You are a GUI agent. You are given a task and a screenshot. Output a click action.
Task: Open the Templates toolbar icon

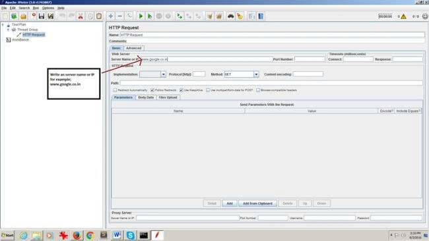point(14,16)
